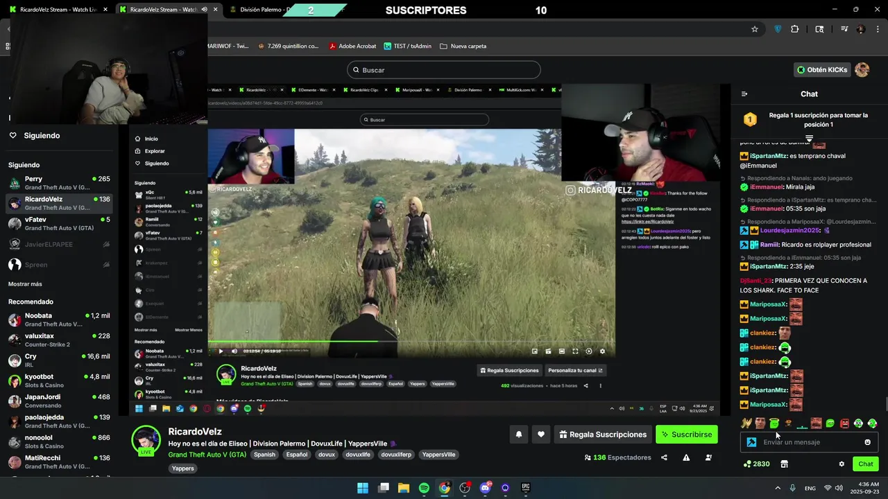Report the stream with warning icon
The image size is (888, 499).
pyautogui.click(x=686, y=457)
